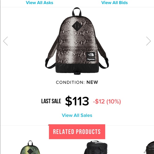Image resolution: width=154 pixels, height=154 pixels.
Task: Click the backpack's black bottom panel
Action: tap(77, 68)
